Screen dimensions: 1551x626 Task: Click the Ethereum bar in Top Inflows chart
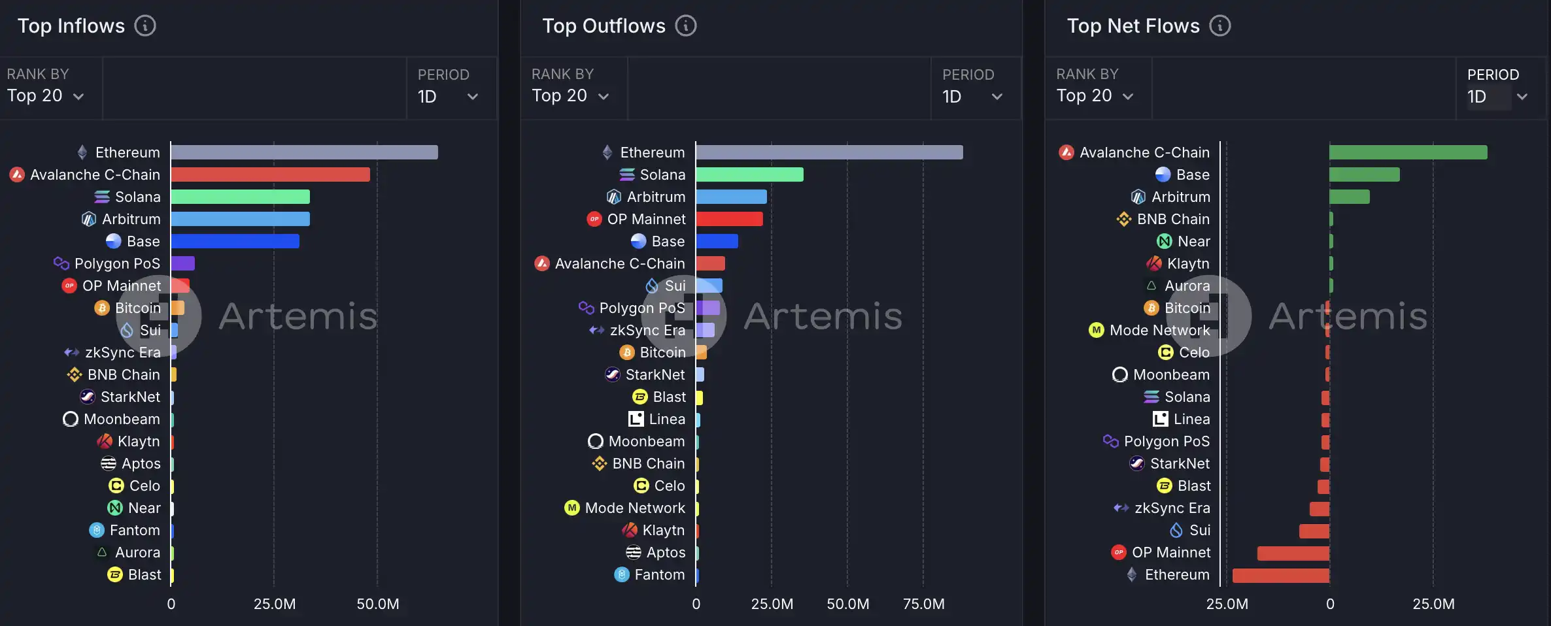[x=304, y=153]
